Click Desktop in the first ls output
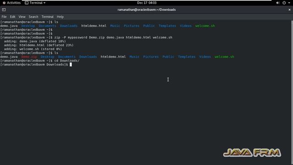Screen dimensions: 293x165 [x=28, y=26]
